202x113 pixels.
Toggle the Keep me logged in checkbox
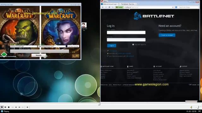133,45
